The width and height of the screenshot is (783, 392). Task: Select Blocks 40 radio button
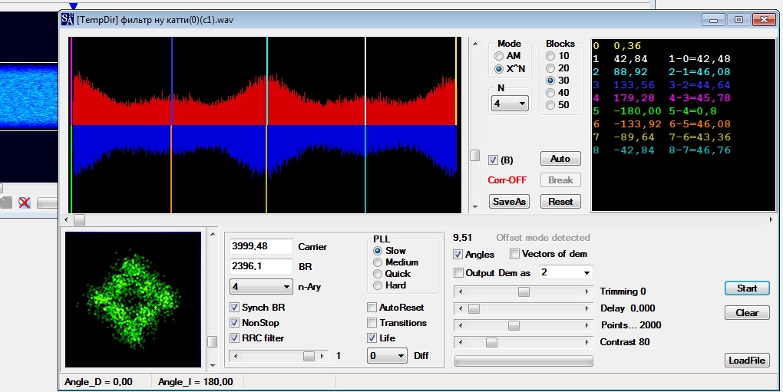coord(550,93)
